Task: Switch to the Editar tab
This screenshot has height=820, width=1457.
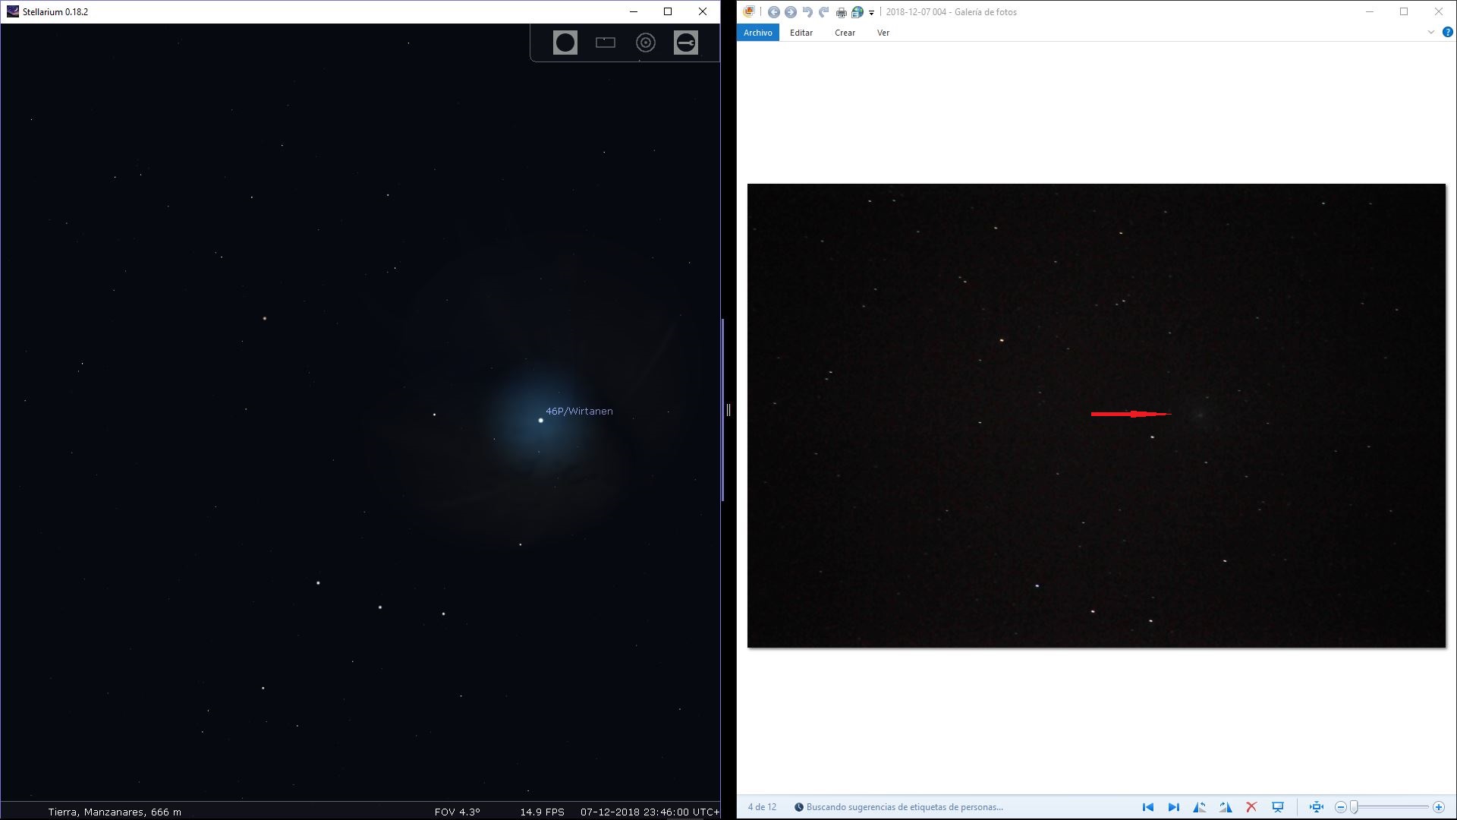Action: 801,33
